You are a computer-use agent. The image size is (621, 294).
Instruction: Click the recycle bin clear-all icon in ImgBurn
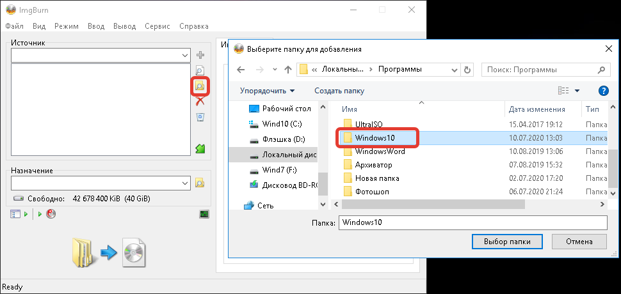coord(200,118)
